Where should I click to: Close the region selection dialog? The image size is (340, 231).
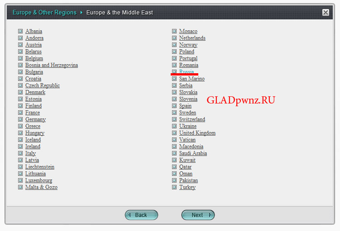tap(326, 13)
